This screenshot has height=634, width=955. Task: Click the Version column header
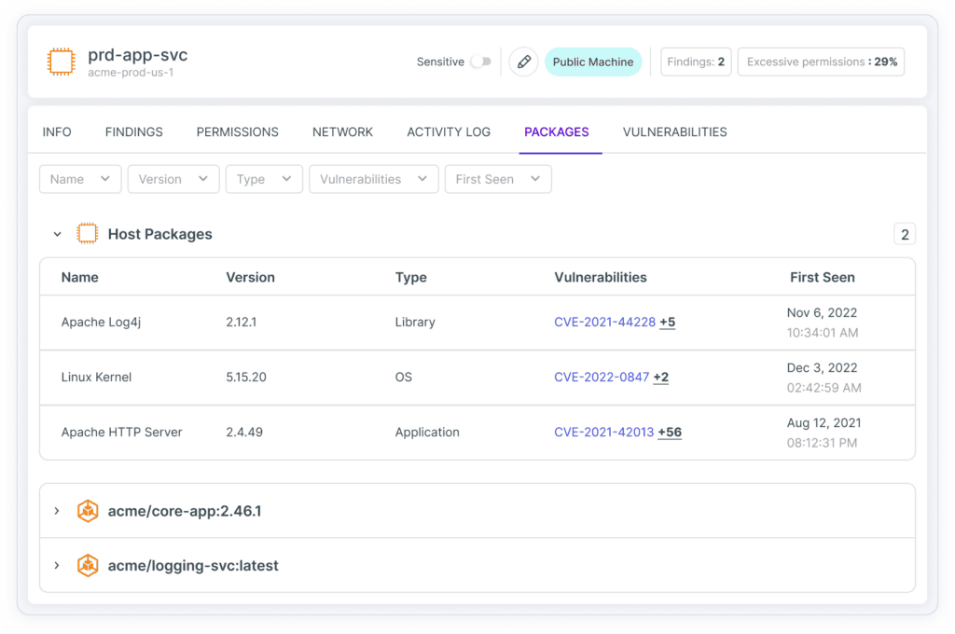pyautogui.click(x=250, y=277)
